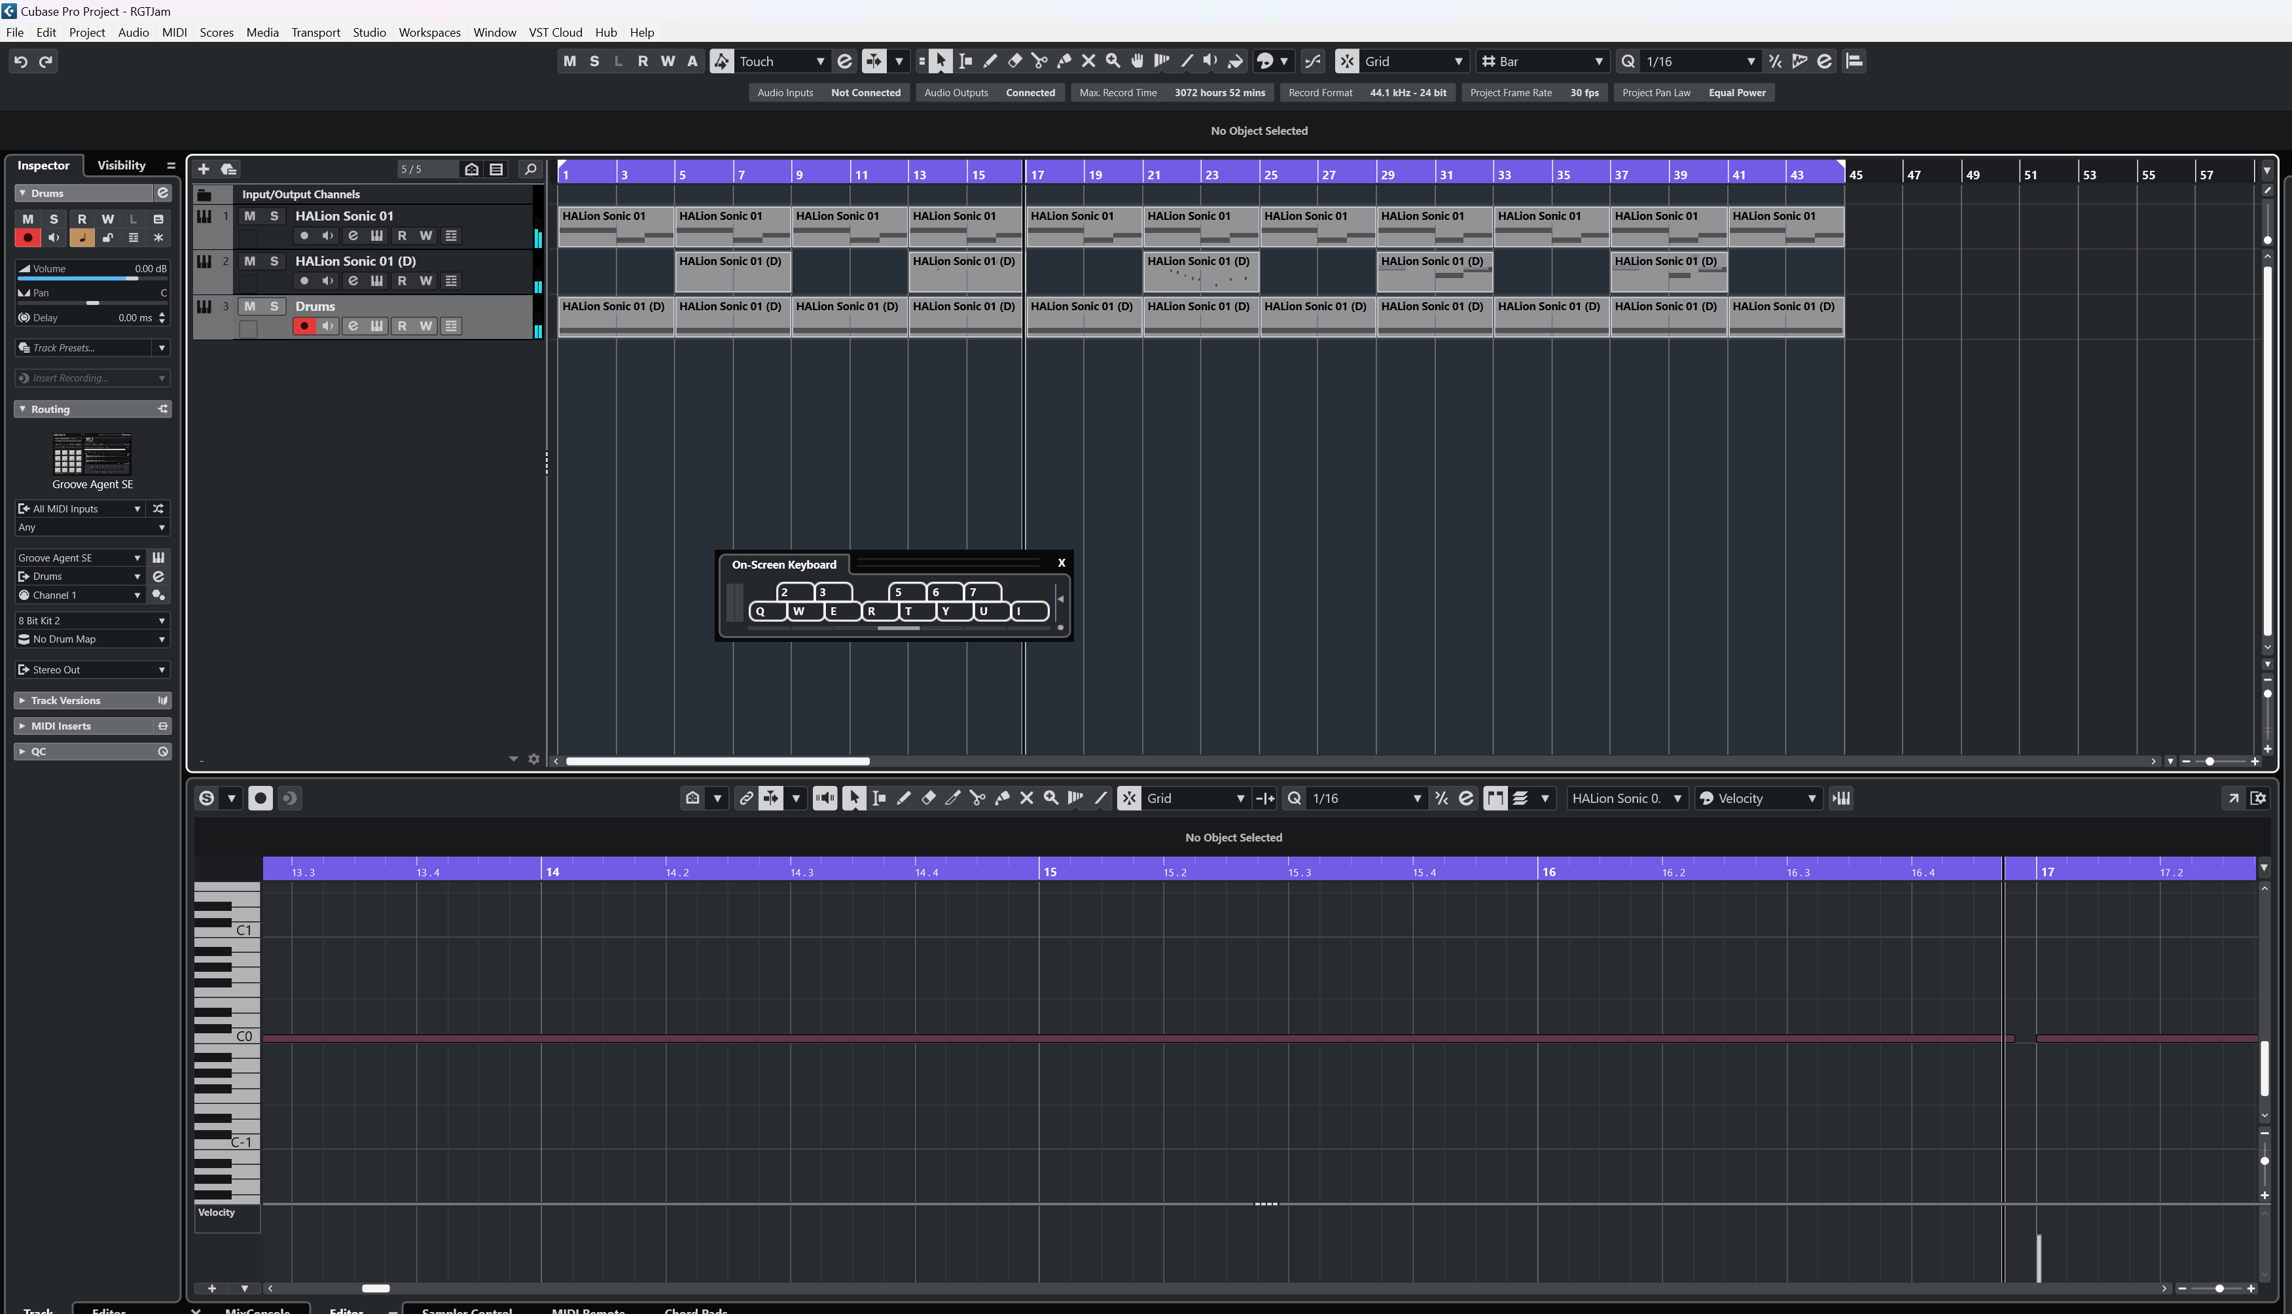Open Groove Agent SE instrument from Drums track
This screenshot has width=2292, height=1314.
(x=377, y=326)
